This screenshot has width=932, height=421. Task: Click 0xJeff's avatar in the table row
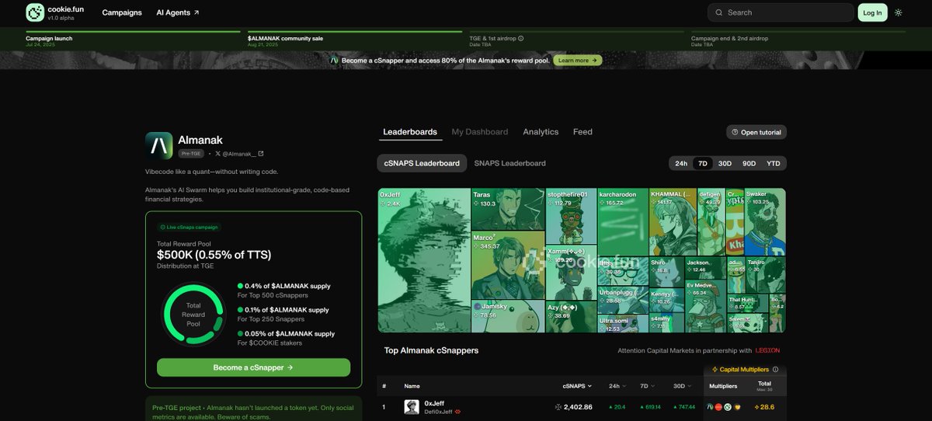[x=412, y=407]
